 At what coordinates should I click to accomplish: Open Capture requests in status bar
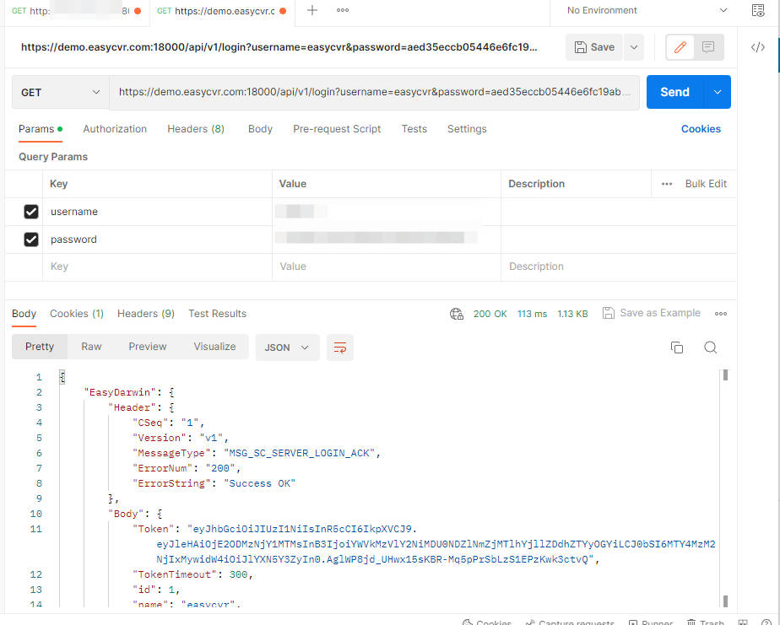point(570,622)
